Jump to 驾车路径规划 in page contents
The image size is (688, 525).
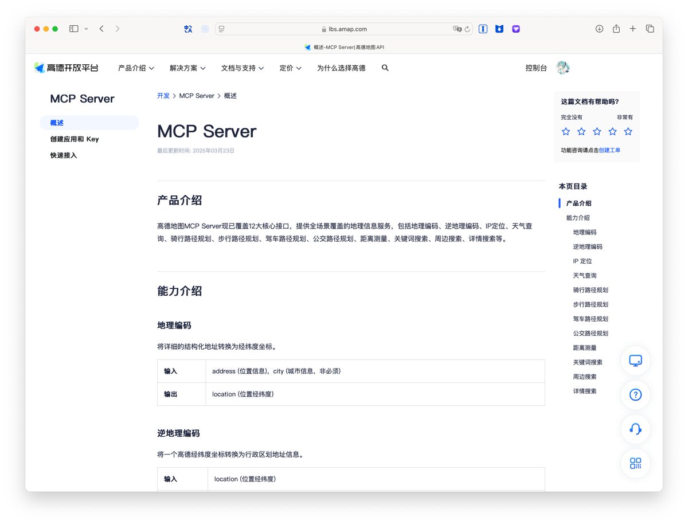click(x=591, y=319)
